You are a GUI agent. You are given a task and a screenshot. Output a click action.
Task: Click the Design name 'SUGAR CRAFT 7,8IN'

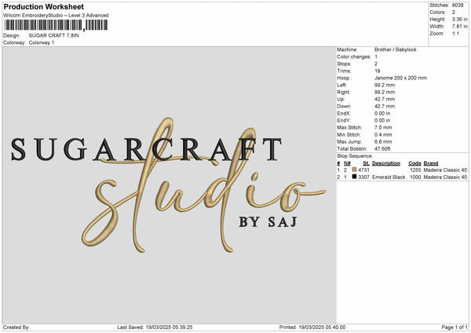click(x=53, y=35)
